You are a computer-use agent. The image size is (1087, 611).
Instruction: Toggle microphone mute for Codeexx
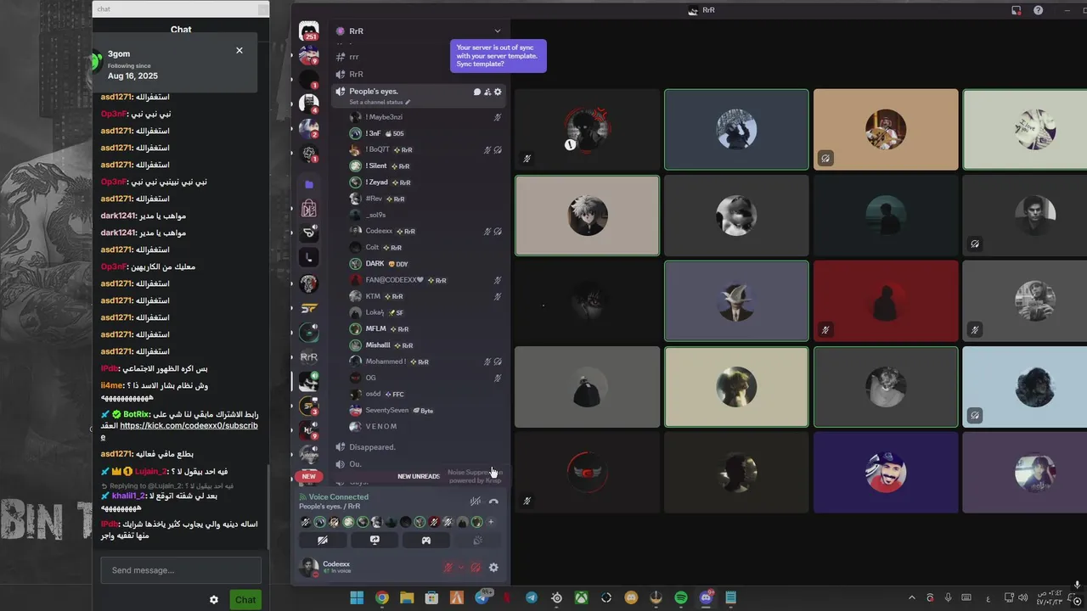(448, 568)
